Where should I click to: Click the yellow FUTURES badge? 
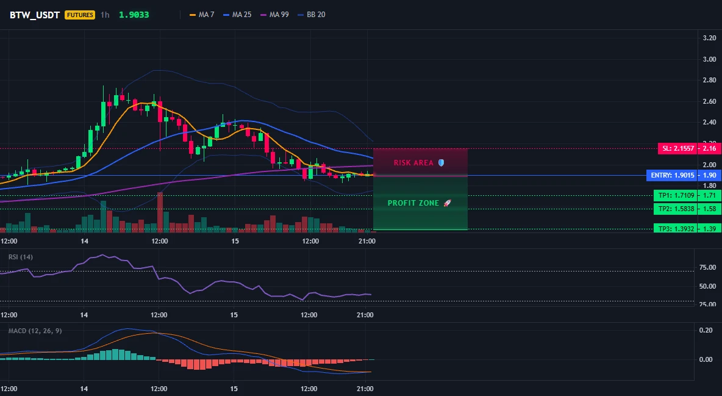[x=80, y=15]
